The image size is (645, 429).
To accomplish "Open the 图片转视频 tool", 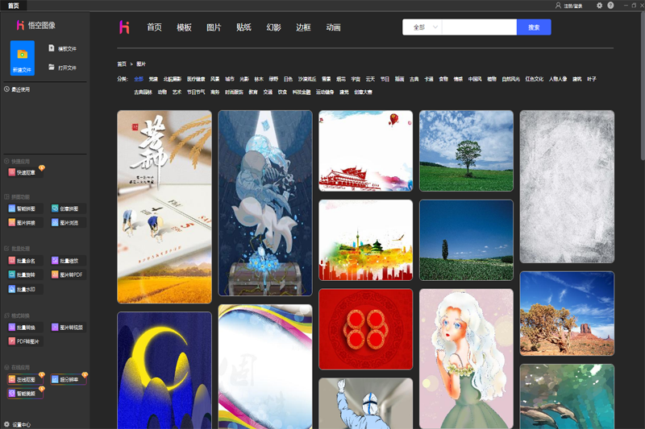I will [x=67, y=328].
